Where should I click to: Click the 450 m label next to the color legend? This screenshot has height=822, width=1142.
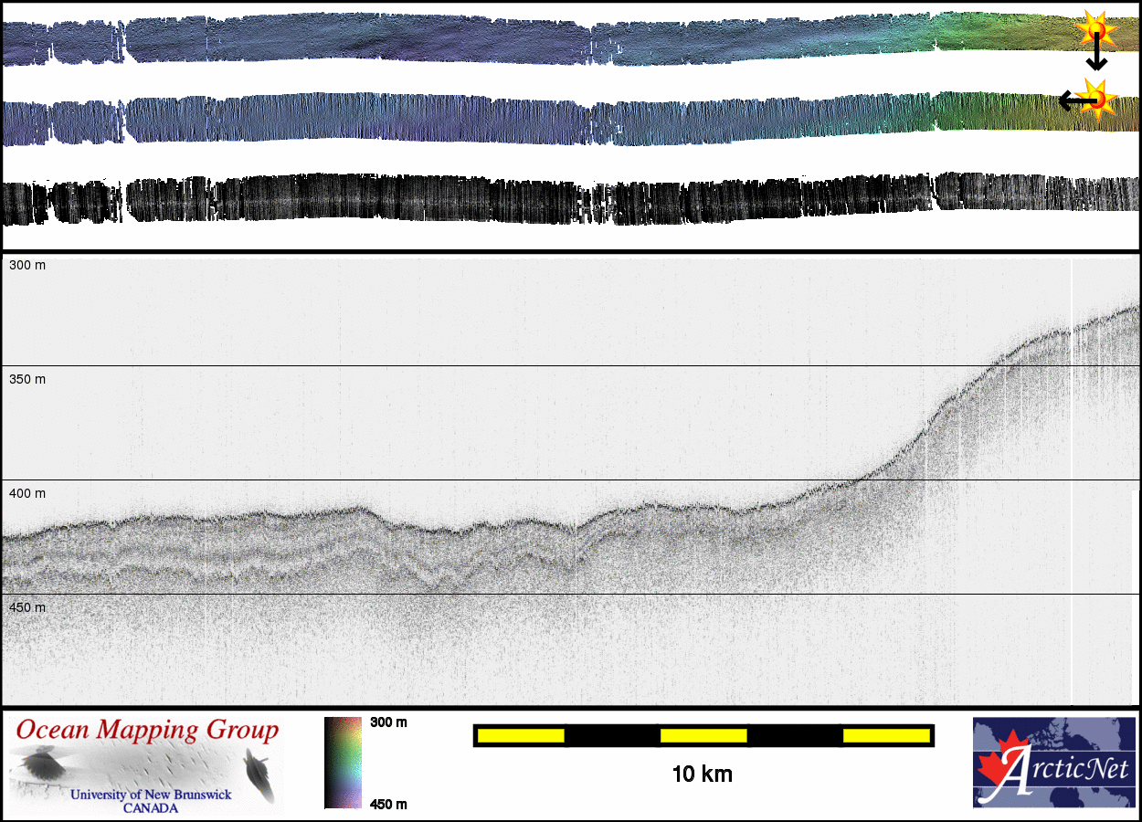click(x=388, y=804)
